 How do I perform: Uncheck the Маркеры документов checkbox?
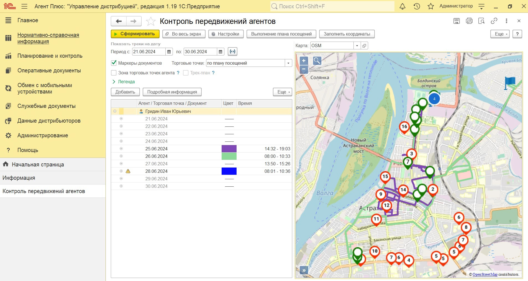click(x=114, y=63)
